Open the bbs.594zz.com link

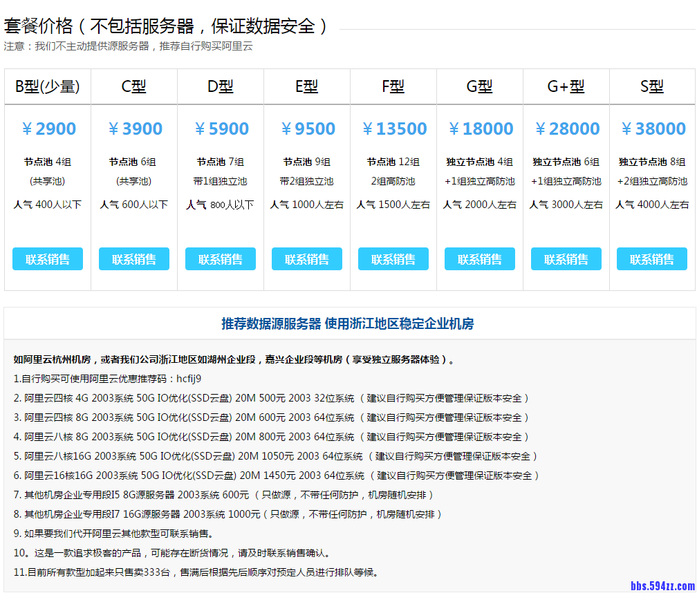pos(665,585)
